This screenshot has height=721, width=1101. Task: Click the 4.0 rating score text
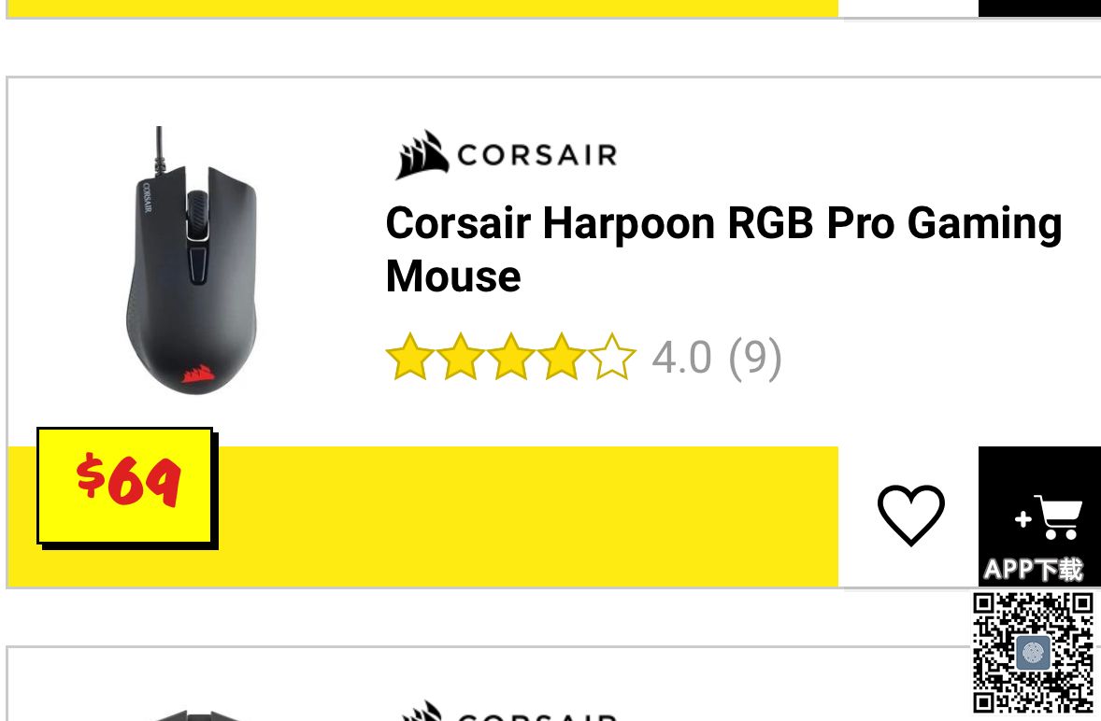[x=681, y=358]
